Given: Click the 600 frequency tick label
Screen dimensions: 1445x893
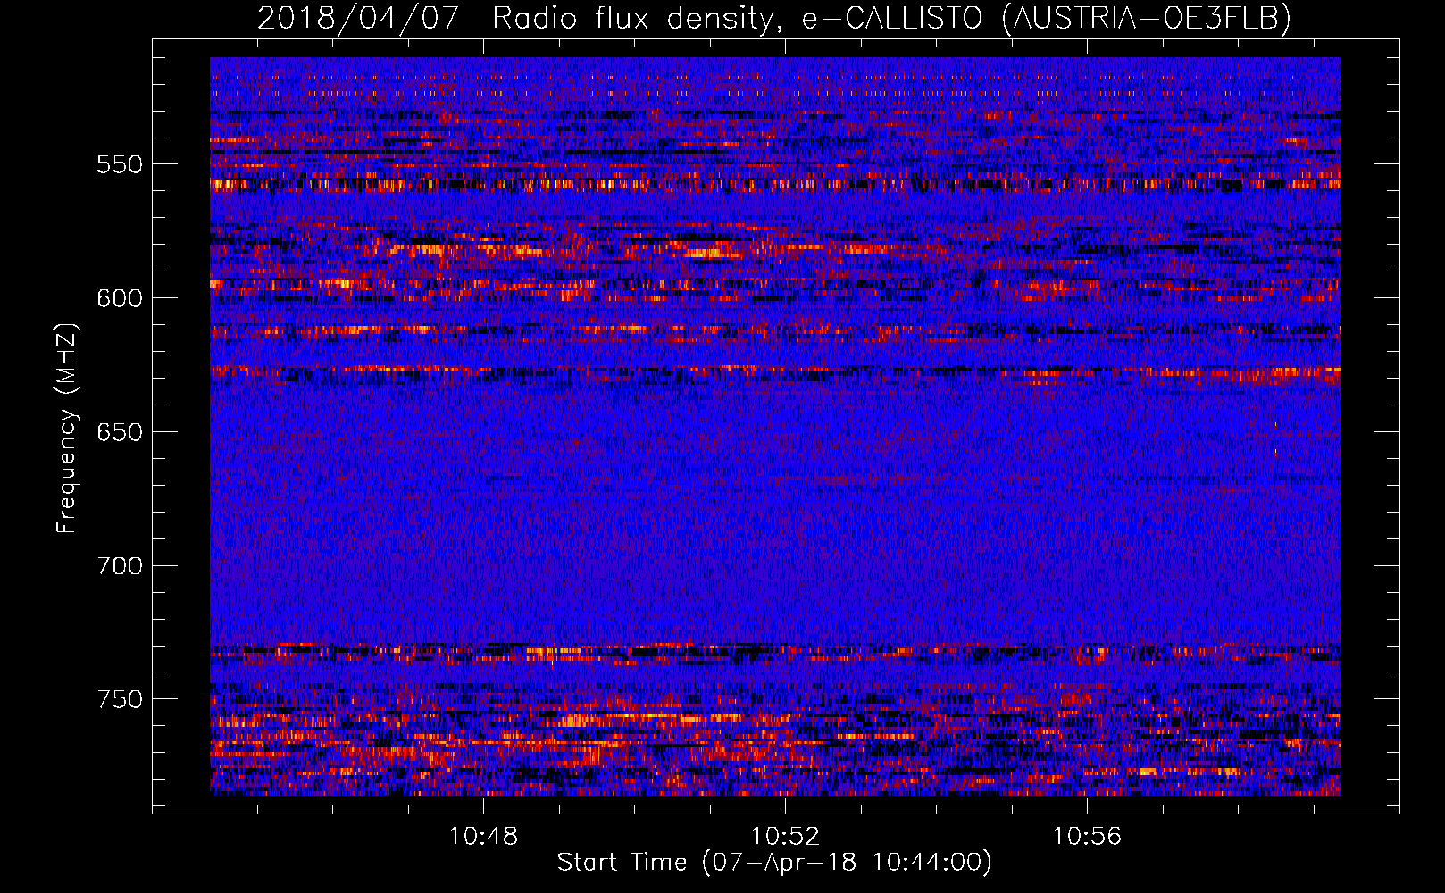Looking at the screenshot, I should pos(120,298).
